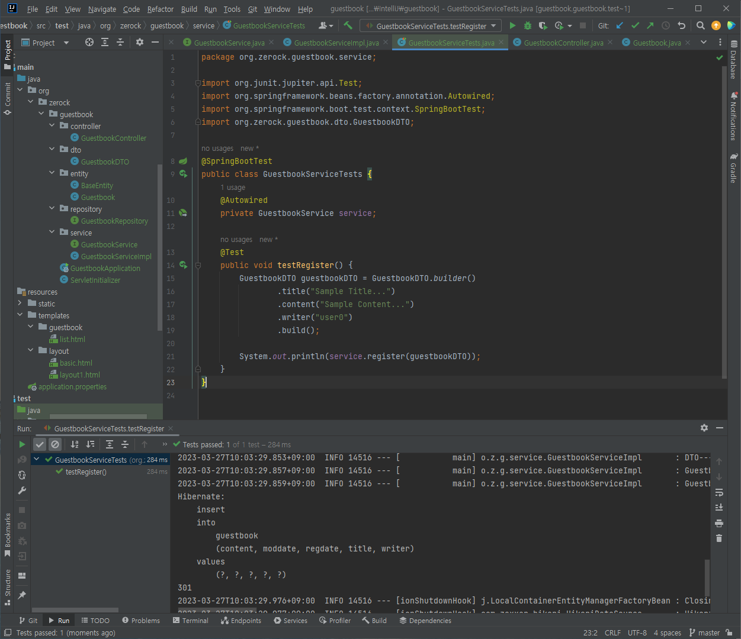Open application.properties file in tree
The image size is (741, 639).
click(x=72, y=386)
